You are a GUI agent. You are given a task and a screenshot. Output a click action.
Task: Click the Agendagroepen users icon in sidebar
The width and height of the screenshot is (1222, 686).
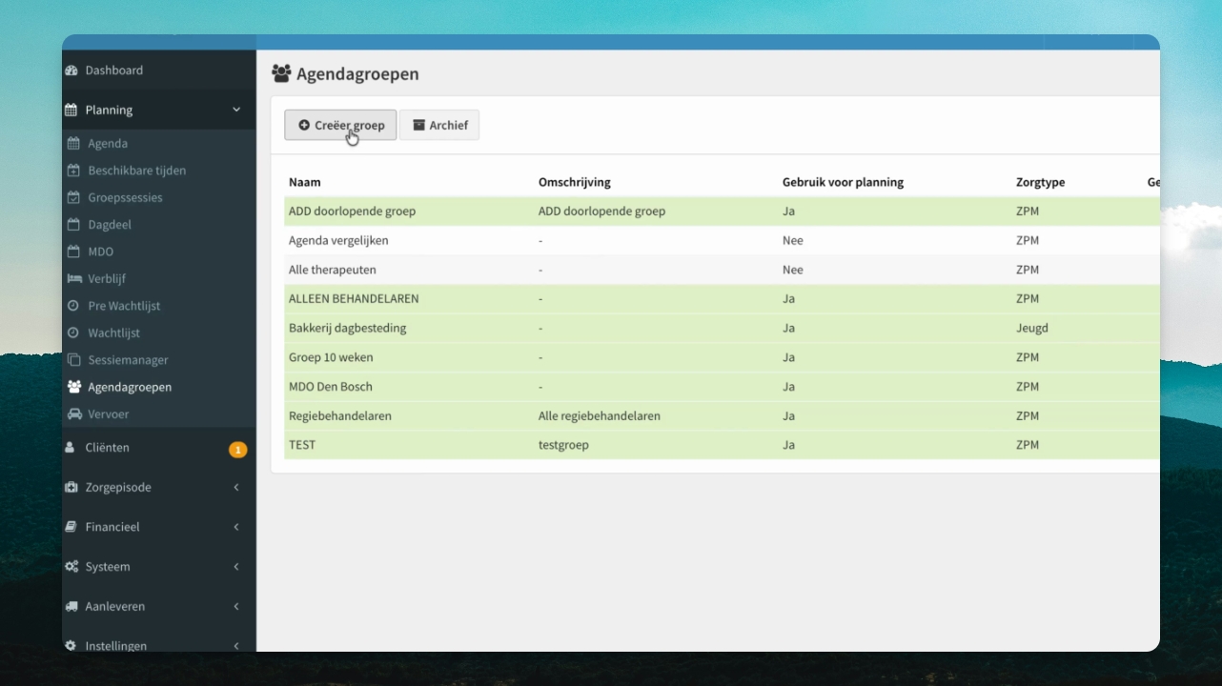coord(74,388)
